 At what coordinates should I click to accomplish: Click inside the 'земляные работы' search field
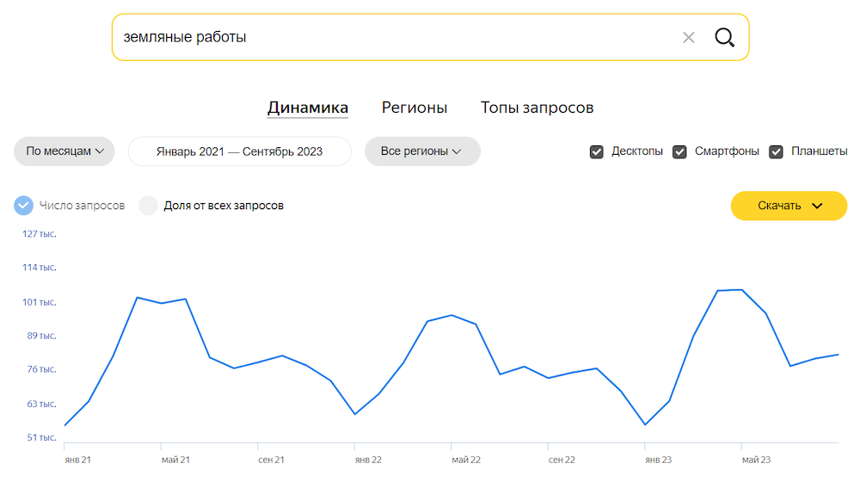(387, 37)
